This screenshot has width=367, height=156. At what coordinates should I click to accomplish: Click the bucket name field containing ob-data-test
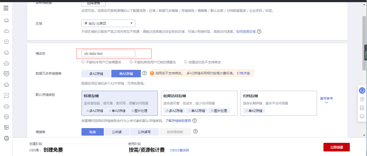tap(108, 53)
